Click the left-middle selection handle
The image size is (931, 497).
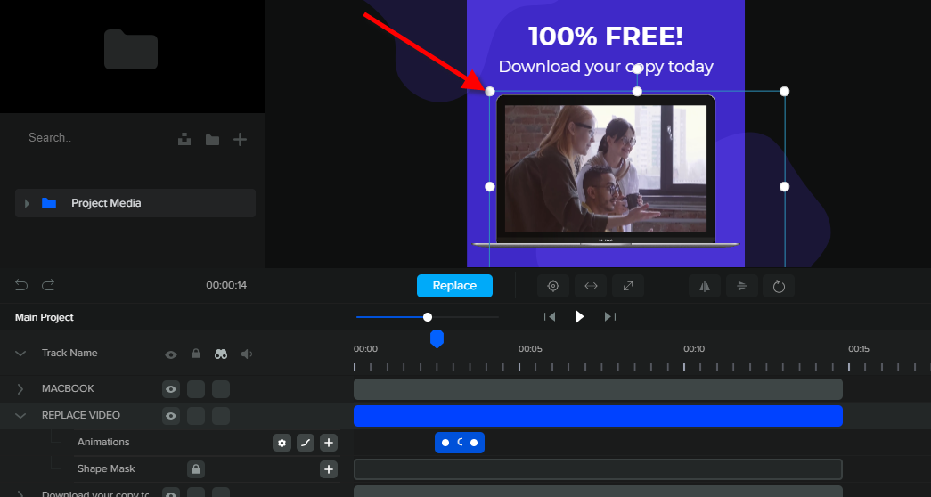pos(490,187)
